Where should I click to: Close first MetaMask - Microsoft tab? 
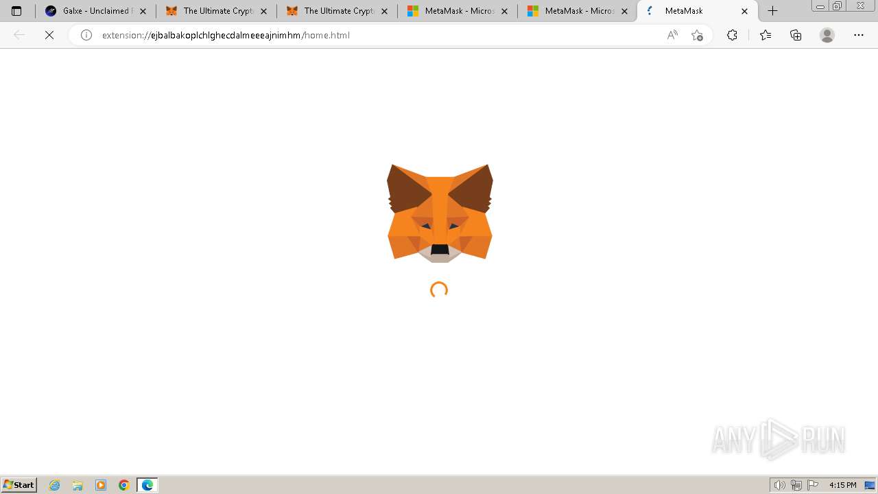504,11
